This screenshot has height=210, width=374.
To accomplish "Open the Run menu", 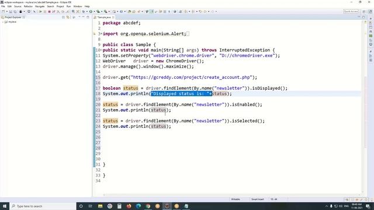I will click(68, 6).
